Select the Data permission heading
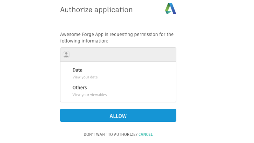254x143 pixels. click(77, 70)
